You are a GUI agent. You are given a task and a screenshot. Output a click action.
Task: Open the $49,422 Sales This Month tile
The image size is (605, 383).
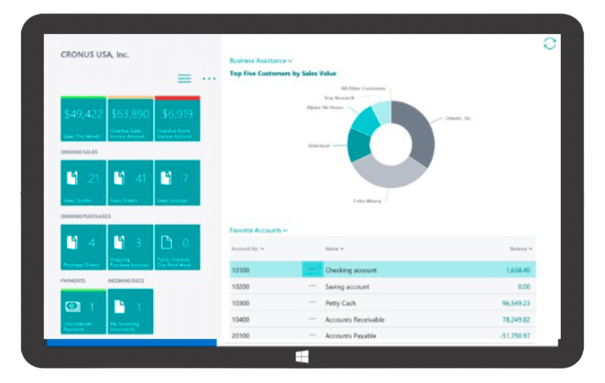click(x=83, y=118)
